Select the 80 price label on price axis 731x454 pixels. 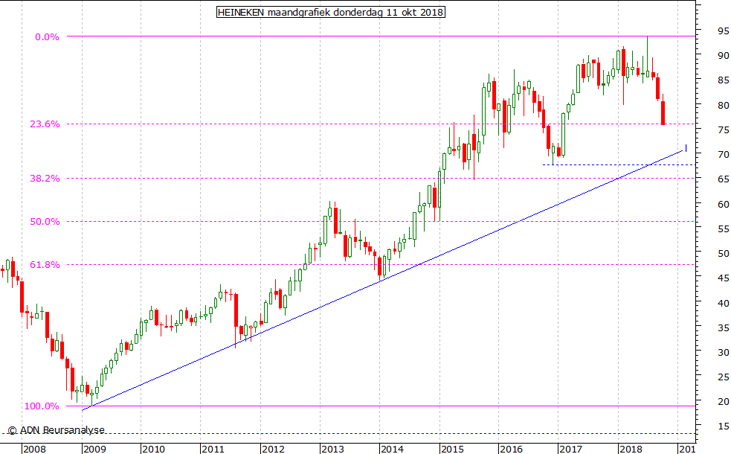coord(724,106)
